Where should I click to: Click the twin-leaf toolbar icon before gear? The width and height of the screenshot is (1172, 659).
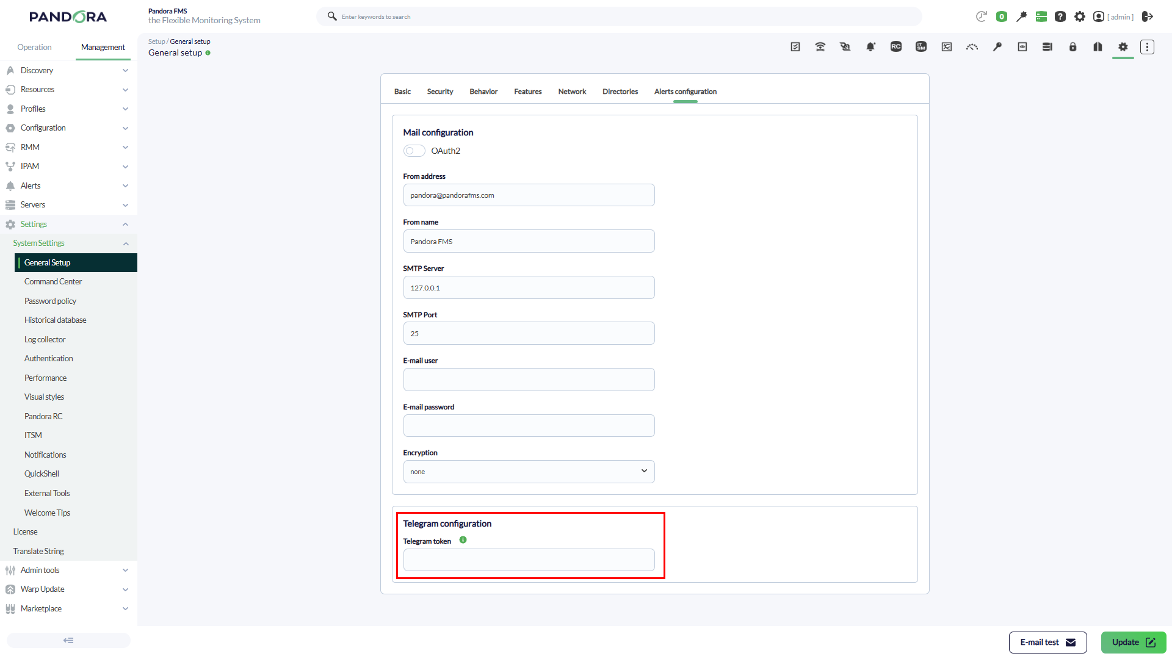(x=1098, y=47)
